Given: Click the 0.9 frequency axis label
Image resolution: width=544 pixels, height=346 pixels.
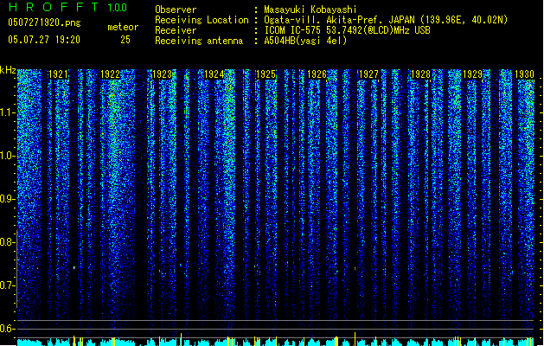Looking at the screenshot, I should pyautogui.click(x=8, y=199).
